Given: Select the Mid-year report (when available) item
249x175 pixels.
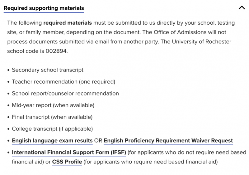Looking at the screenshot, I should click(53, 105).
